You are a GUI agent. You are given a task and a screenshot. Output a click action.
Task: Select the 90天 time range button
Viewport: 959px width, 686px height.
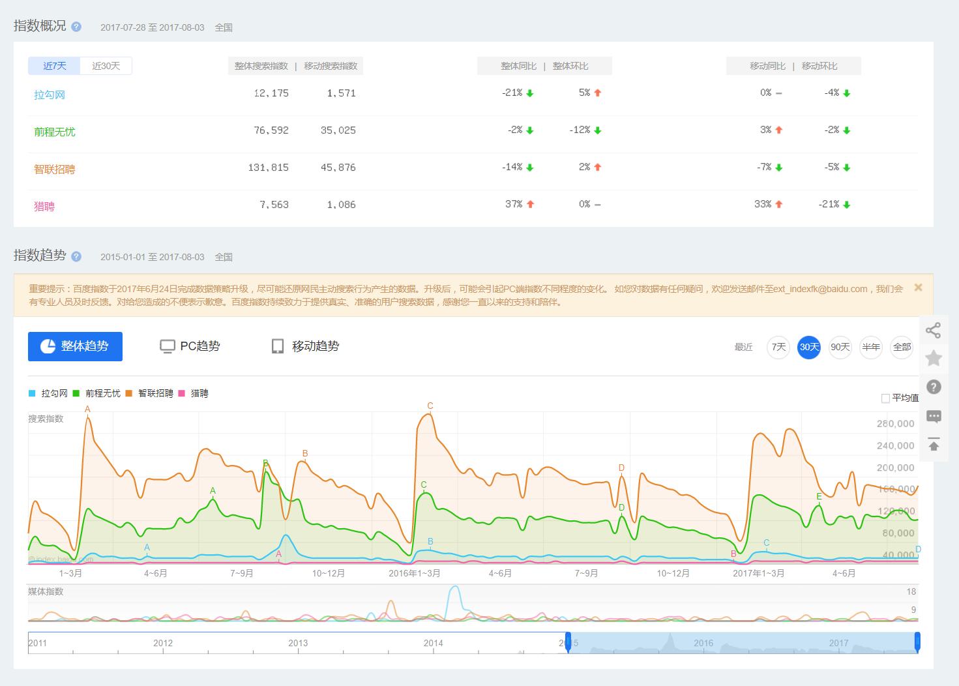point(840,347)
